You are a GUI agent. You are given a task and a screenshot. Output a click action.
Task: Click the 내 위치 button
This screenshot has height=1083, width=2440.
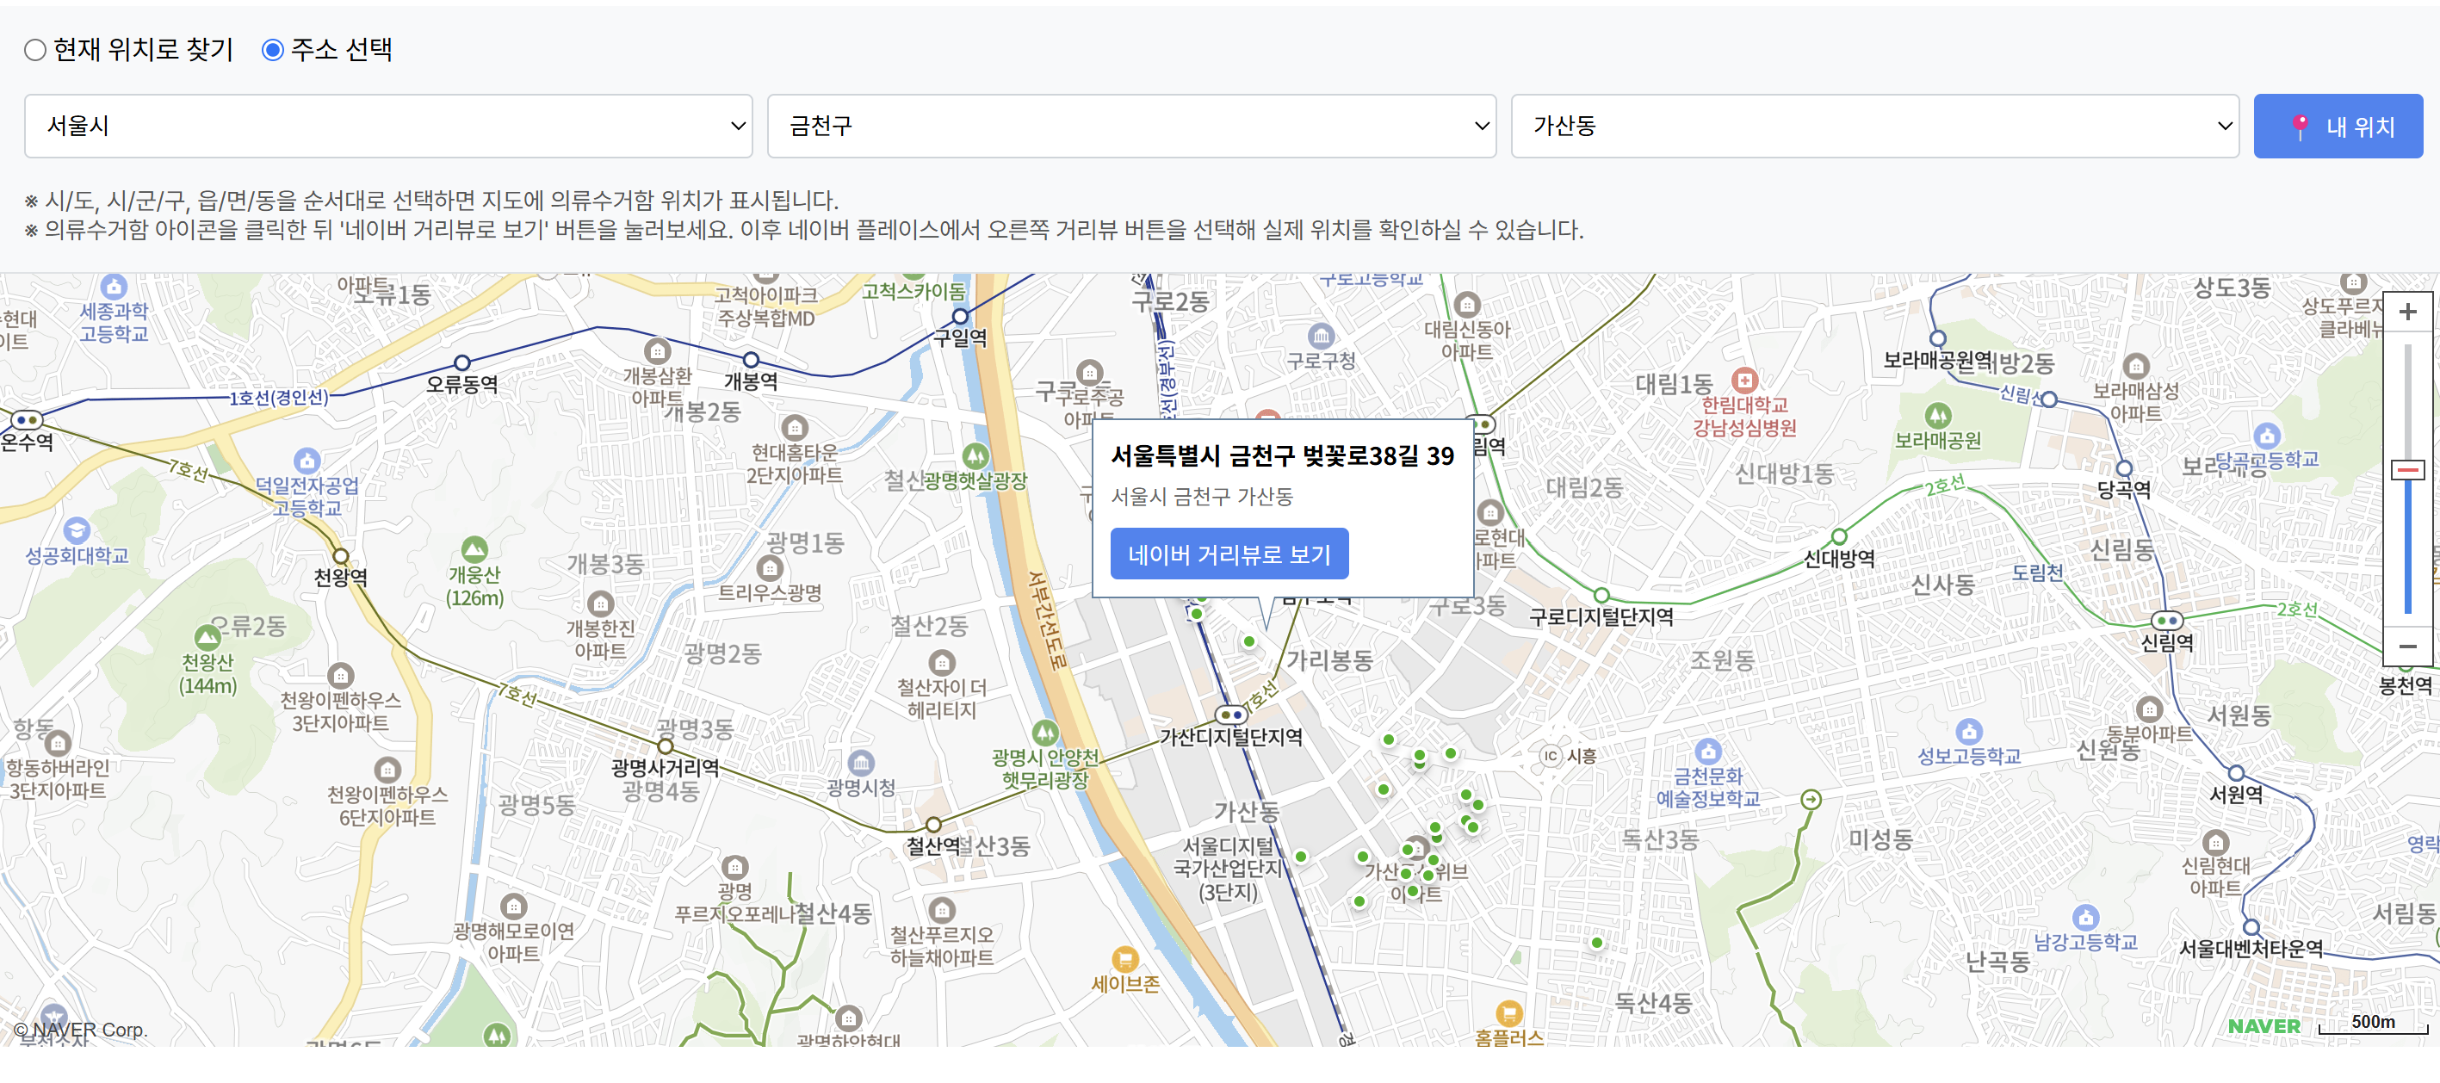[x=2338, y=126]
